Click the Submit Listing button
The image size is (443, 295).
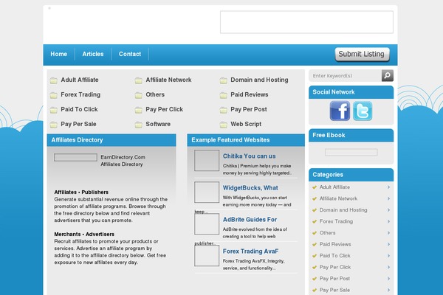click(362, 54)
